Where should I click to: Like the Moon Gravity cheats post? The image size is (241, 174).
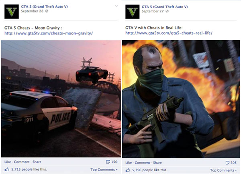8,162
